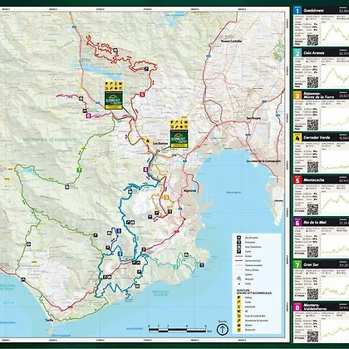Click the green route 7 marker on the map
Screen dimensions: 349x349
79,170
